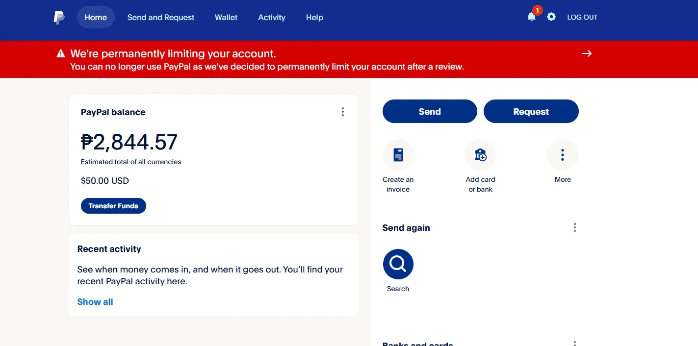Screen dimensions: 698x346
Task: Click the ₱2,844.57 balance amount
Action: point(129,142)
